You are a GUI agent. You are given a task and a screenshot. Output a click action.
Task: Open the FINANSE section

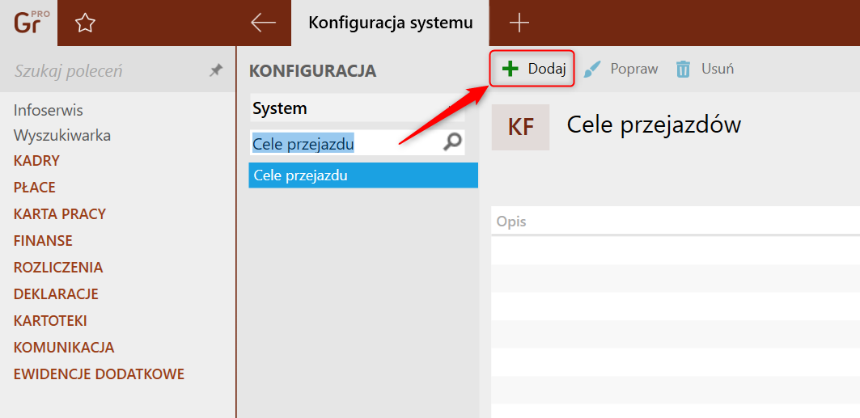click(43, 240)
